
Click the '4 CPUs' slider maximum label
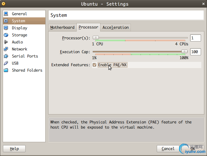(x=181, y=44)
